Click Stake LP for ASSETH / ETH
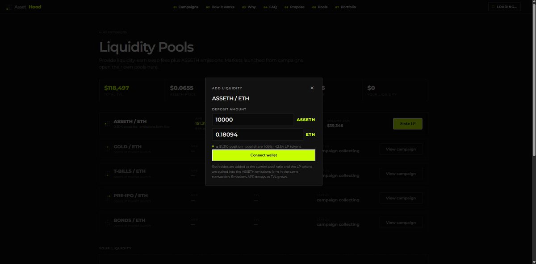 click(x=407, y=124)
